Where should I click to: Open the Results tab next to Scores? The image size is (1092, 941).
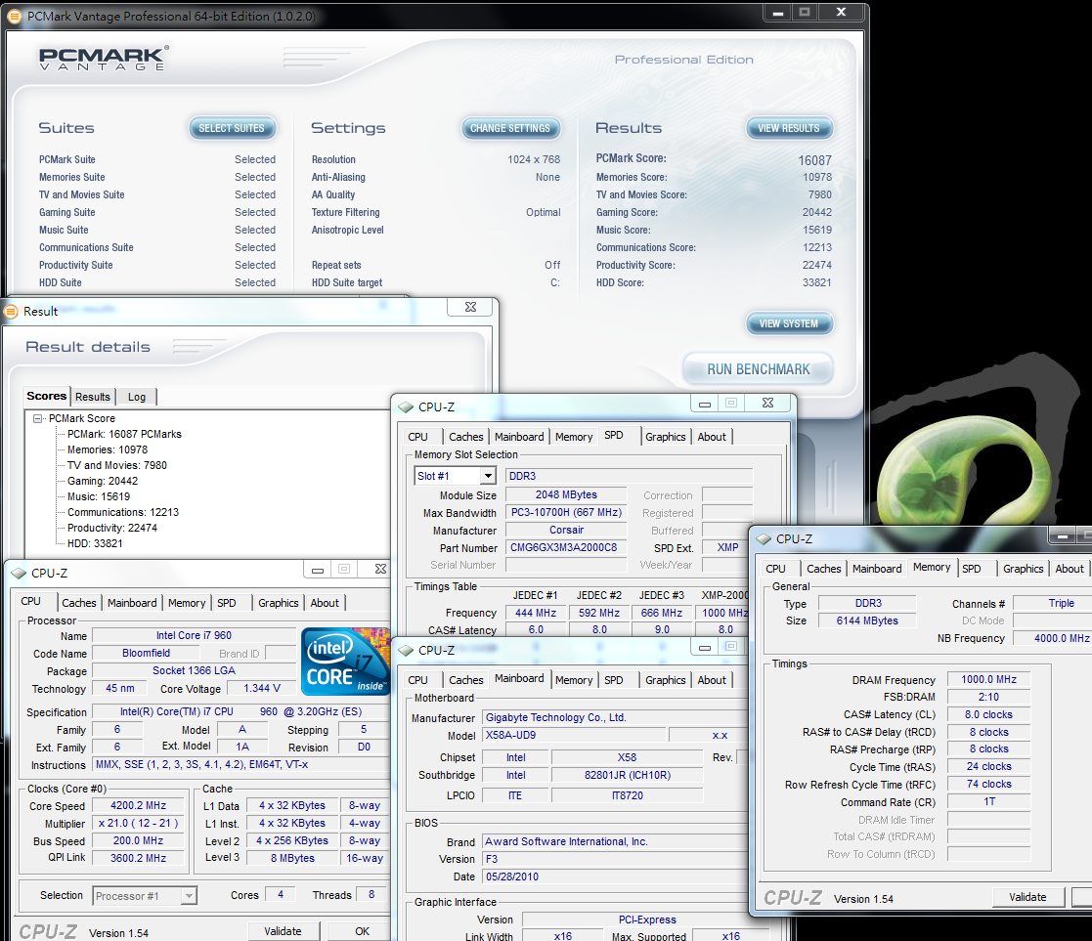(x=93, y=397)
